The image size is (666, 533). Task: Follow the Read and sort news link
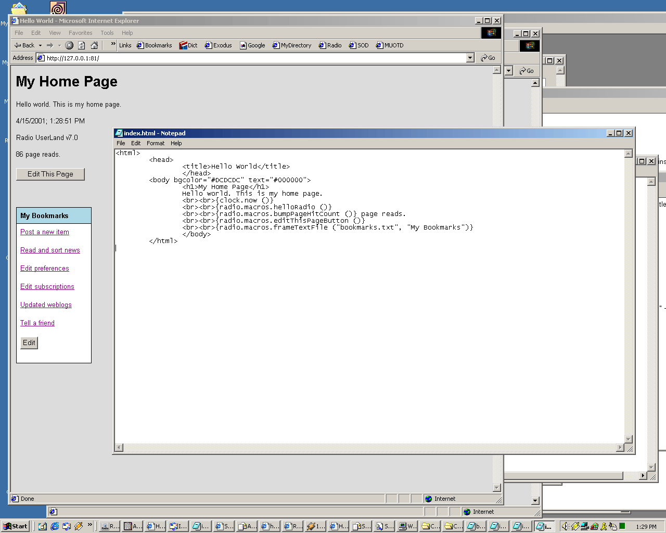click(x=50, y=250)
